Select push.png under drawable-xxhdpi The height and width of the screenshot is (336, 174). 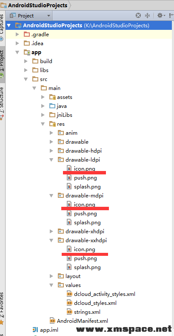tap(86, 258)
